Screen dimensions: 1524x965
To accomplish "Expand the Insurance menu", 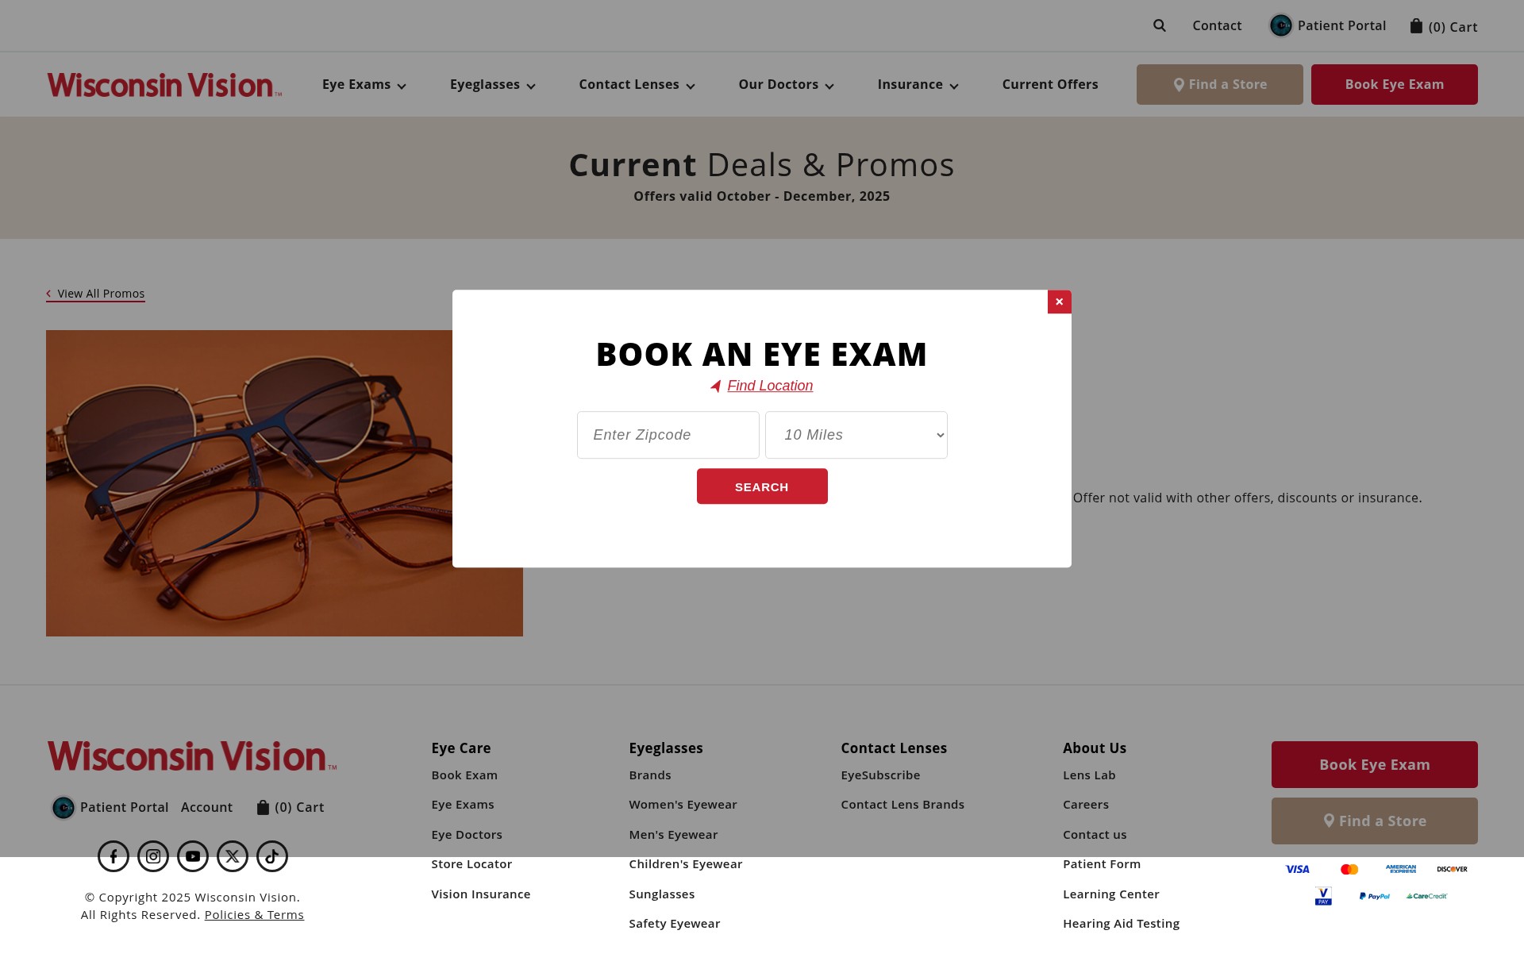I will pos(918,85).
